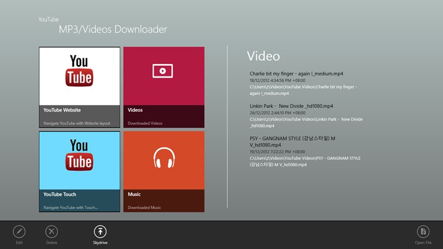Viewport: 443px width, 249px height.
Task: Upload with the Skydrive icon
Action: click(100, 232)
